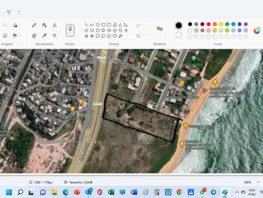Select the oval shape

98,25
